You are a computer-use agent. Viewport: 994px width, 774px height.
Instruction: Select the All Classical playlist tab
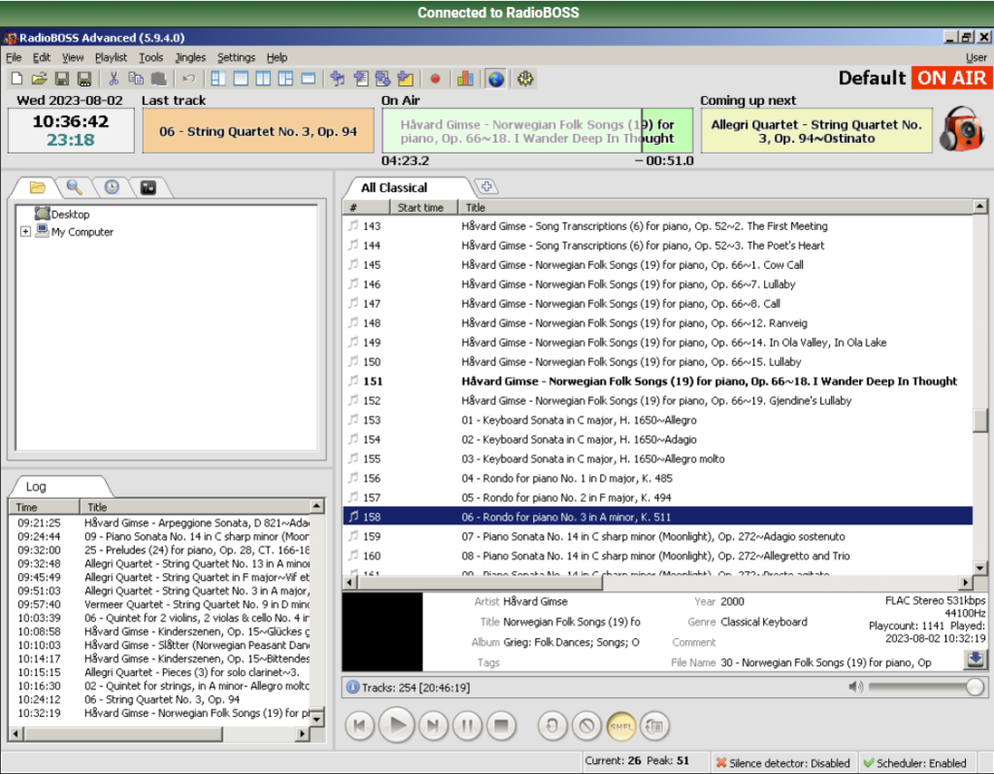[407, 187]
